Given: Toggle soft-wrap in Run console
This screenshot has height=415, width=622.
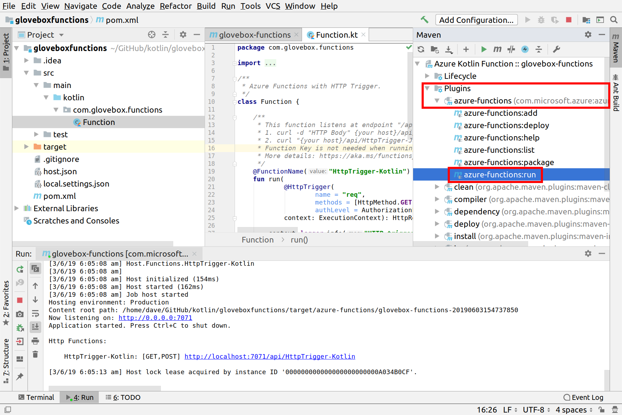Looking at the screenshot, I should point(35,313).
